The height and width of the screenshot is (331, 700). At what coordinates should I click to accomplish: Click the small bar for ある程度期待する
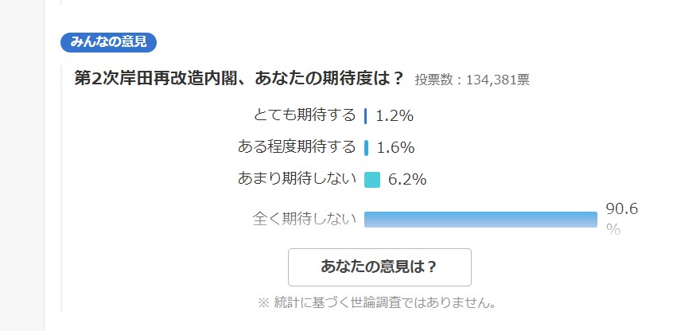pyautogui.click(x=367, y=148)
